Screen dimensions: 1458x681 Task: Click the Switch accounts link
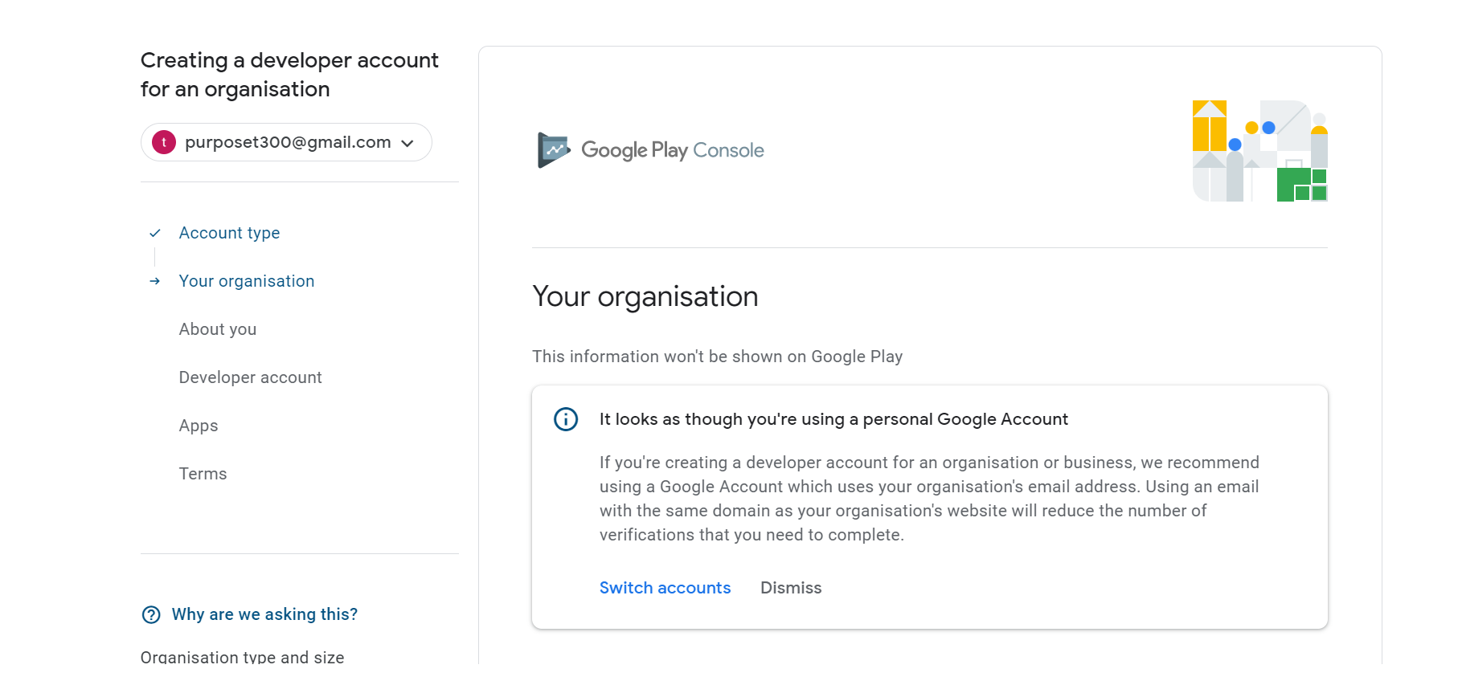tap(665, 588)
